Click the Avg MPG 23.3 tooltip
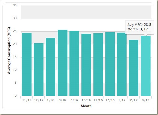Viewport: 158px width, 115px height. 139,27
